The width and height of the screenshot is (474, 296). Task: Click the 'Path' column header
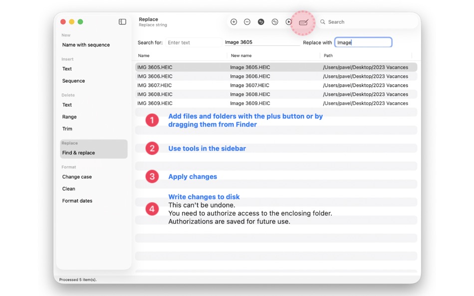tap(328, 55)
